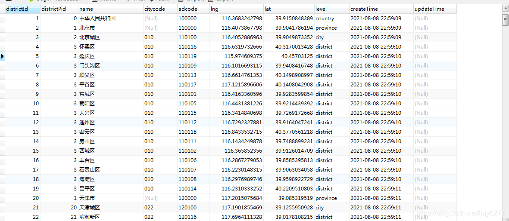Viewport: 509px width, 221px height.
Task: Click the level column header
Action: click(332, 9)
